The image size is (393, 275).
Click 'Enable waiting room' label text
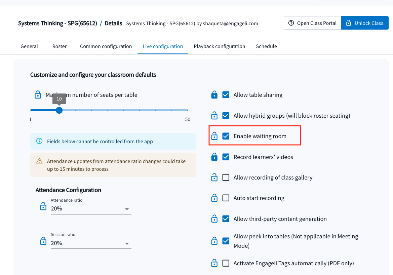260,136
